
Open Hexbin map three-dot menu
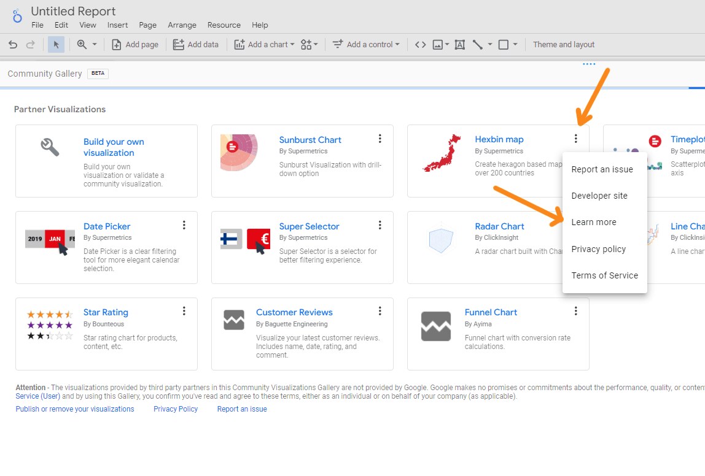point(575,139)
